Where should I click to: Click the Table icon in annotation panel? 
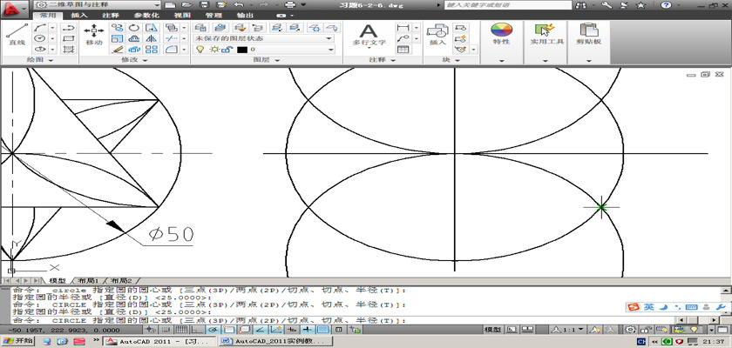pyautogui.click(x=403, y=50)
